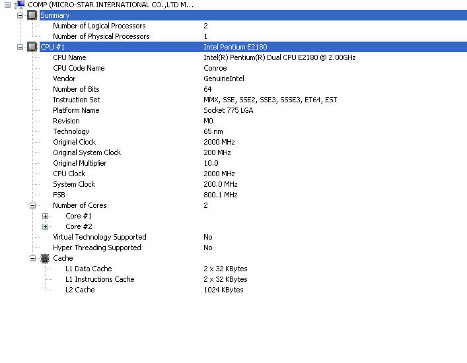Screen dimensions: 467x363
Task: Select the COMP (MICRO-STAR INTERNATIONAL) root item
Action: tap(110, 5)
